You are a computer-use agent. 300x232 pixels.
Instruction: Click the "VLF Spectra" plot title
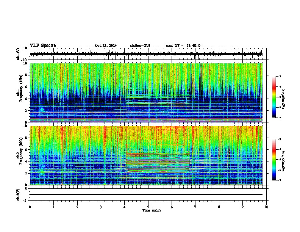[43, 45]
